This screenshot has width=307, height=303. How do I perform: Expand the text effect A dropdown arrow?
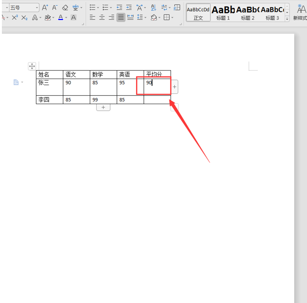[40, 18]
